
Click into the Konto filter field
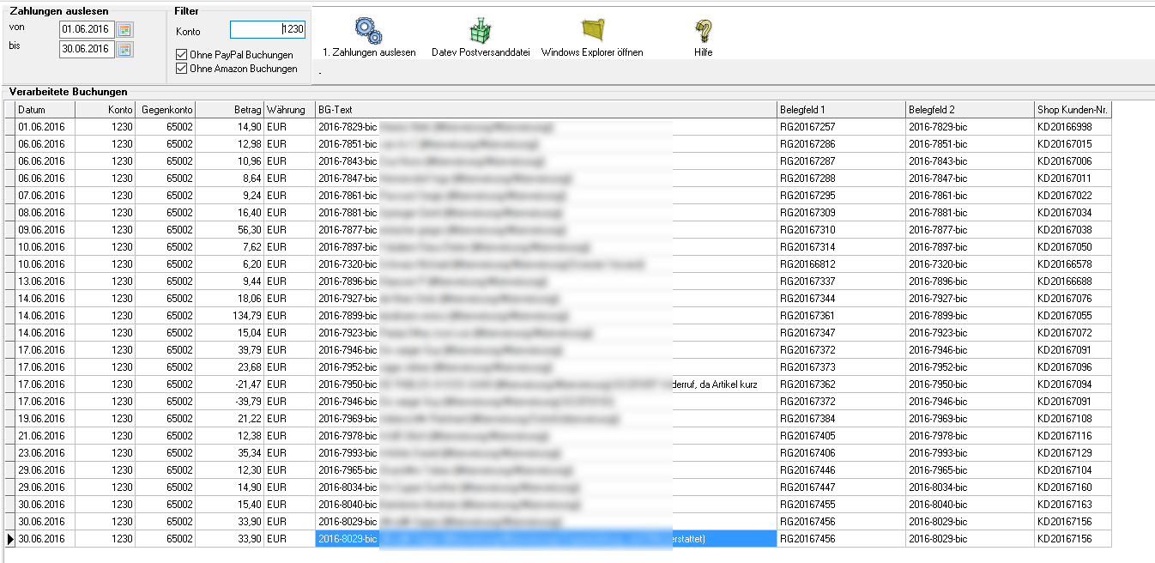[x=267, y=30]
